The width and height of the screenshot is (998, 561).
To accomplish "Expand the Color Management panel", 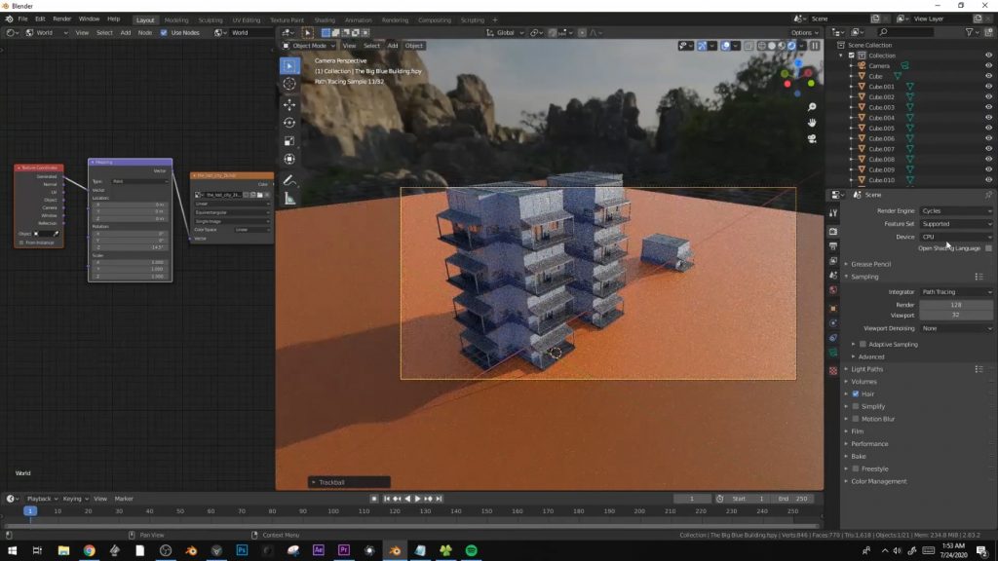I will [878, 481].
